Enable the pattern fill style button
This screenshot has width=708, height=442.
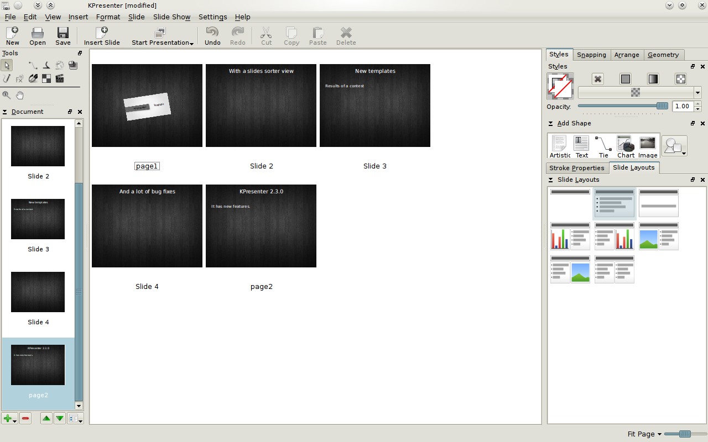pyautogui.click(x=681, y=79)
